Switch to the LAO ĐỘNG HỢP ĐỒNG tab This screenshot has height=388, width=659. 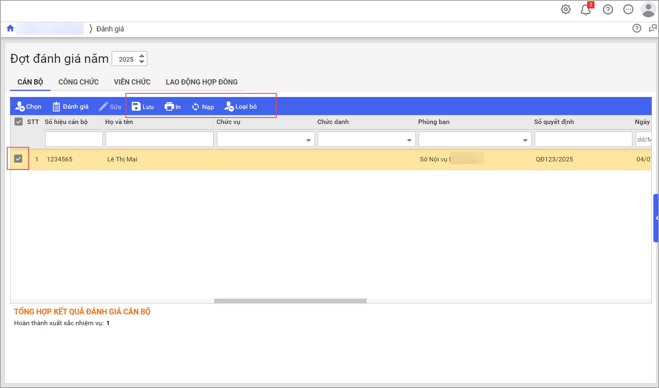[202, 82]
